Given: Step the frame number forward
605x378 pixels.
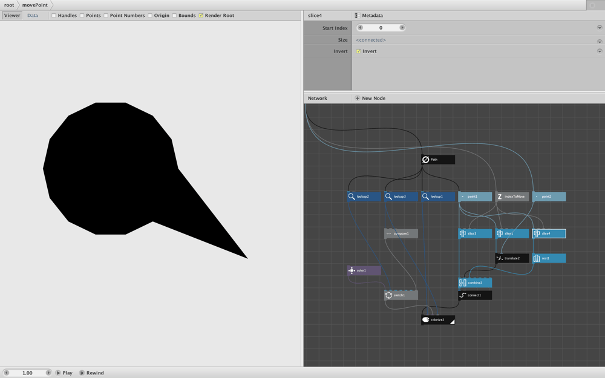Looking at the screenshot, I should (x=48, y=373).
